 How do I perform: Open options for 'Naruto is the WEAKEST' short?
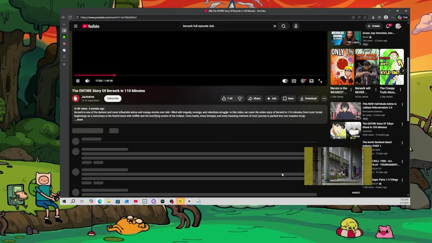click(351, 90)
